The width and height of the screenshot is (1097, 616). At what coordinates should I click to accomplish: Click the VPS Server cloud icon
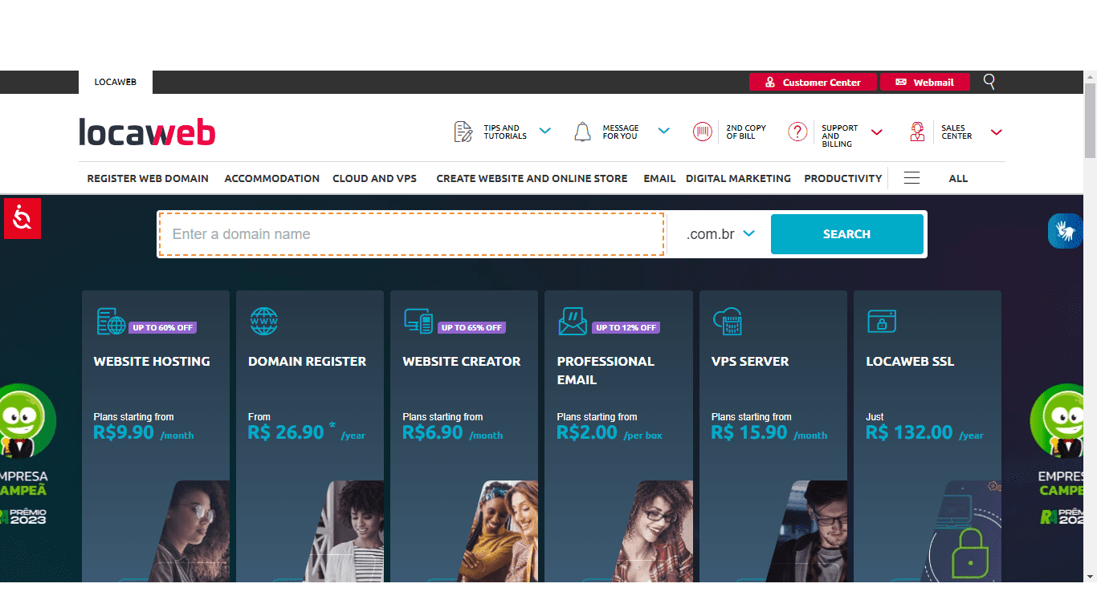(x=728, y=321)
